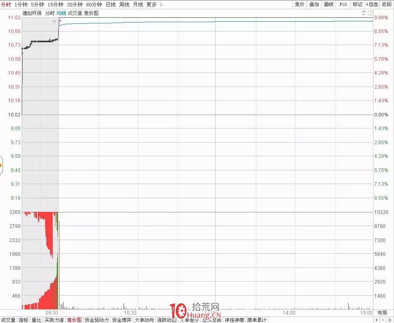Select the 资金博弈 bottom tab
The width and height of the screenshot is (394, 323).
pos(122,320)
